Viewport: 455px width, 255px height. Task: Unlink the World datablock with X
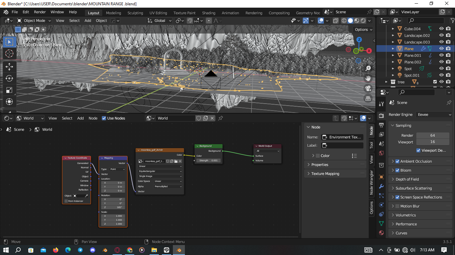212,118
